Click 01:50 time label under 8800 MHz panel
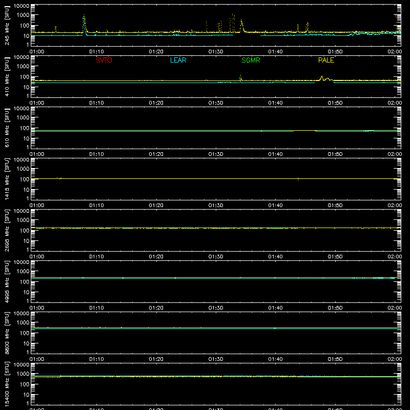This screenshot has width=410, height=410. pyautogui.click(x=335, y=359)
